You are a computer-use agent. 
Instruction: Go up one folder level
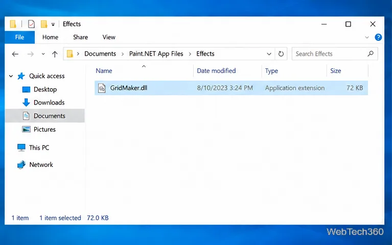tap(55, 54)
